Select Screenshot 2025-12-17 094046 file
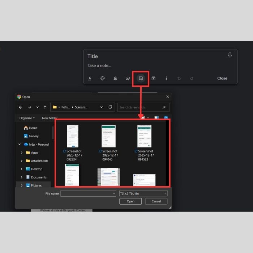The height and width of the screenshot is (253, 253). coord(108,143)
